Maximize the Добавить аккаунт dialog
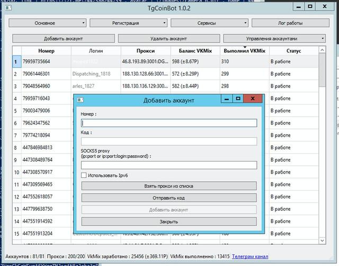339x266 pixels. point(238,99)
